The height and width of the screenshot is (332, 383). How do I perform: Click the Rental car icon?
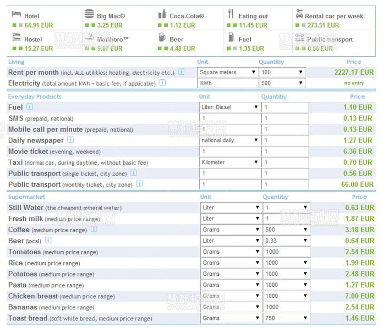point(299,14)
